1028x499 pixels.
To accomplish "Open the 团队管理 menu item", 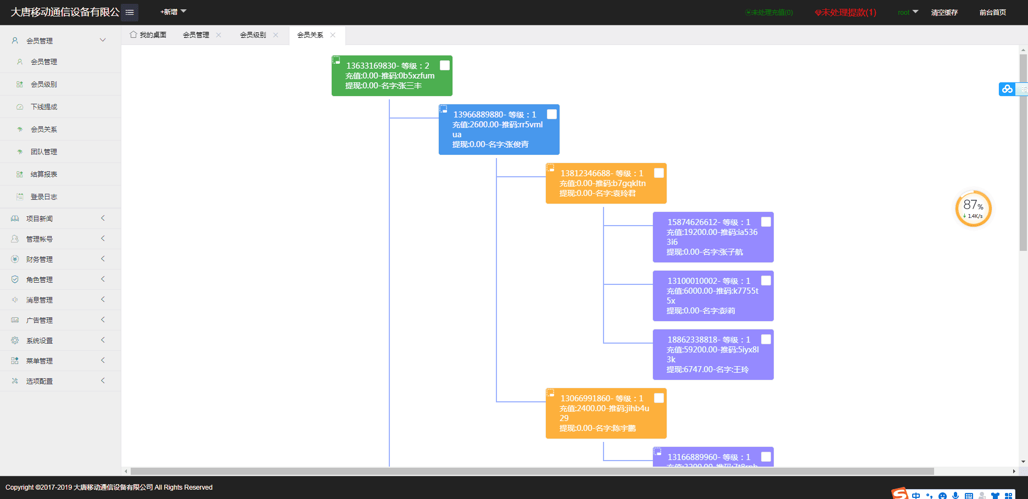I will click(44, 152).
